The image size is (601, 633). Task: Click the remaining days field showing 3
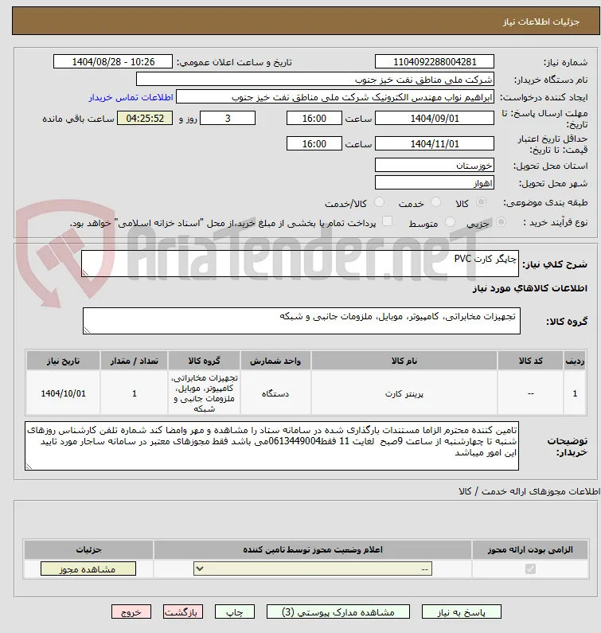[x=228, y=119]
